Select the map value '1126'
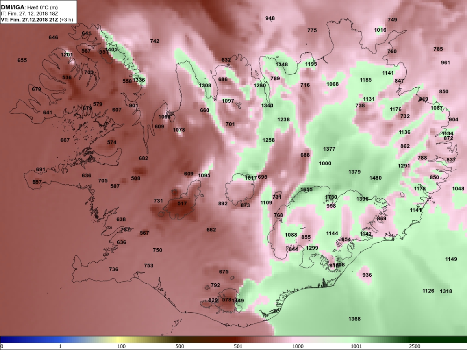 point(428,291)
